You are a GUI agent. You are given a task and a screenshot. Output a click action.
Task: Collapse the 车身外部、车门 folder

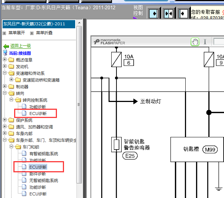coord(5,140)
